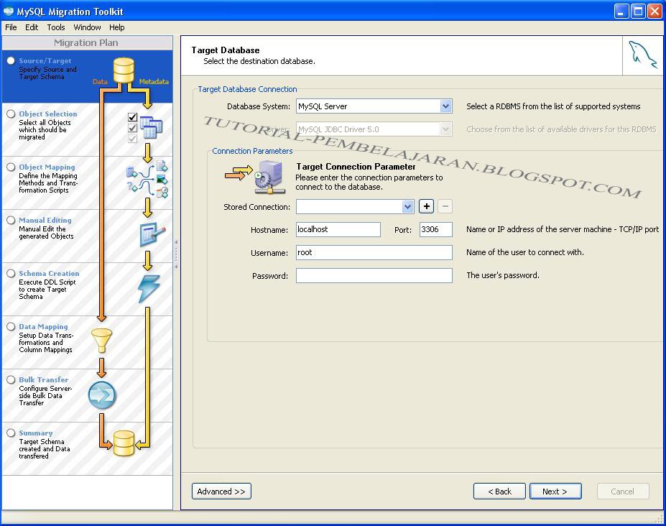Click the Connection Parameters group label
Screen dimensions: 666x526
(252, 151)
